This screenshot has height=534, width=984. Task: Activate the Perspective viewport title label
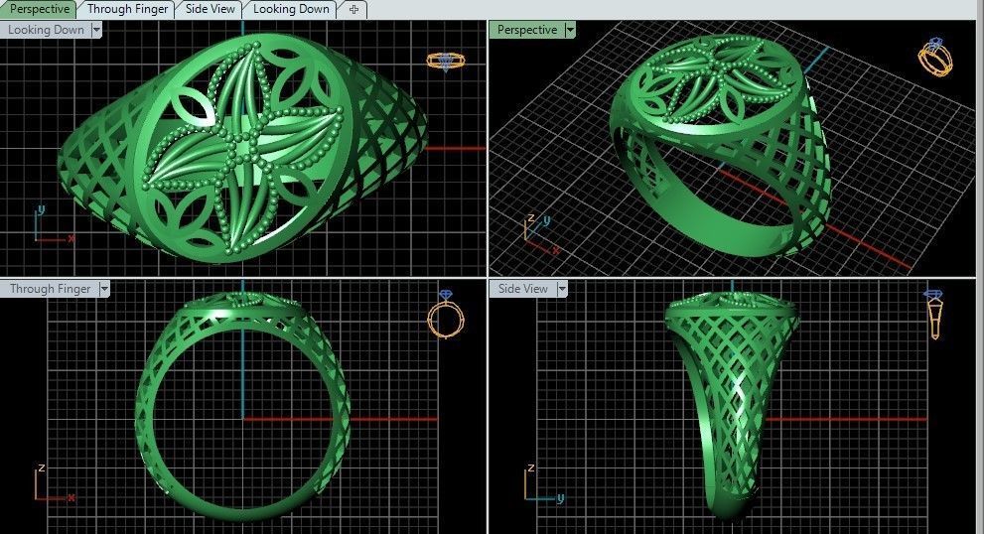[527, 30]
